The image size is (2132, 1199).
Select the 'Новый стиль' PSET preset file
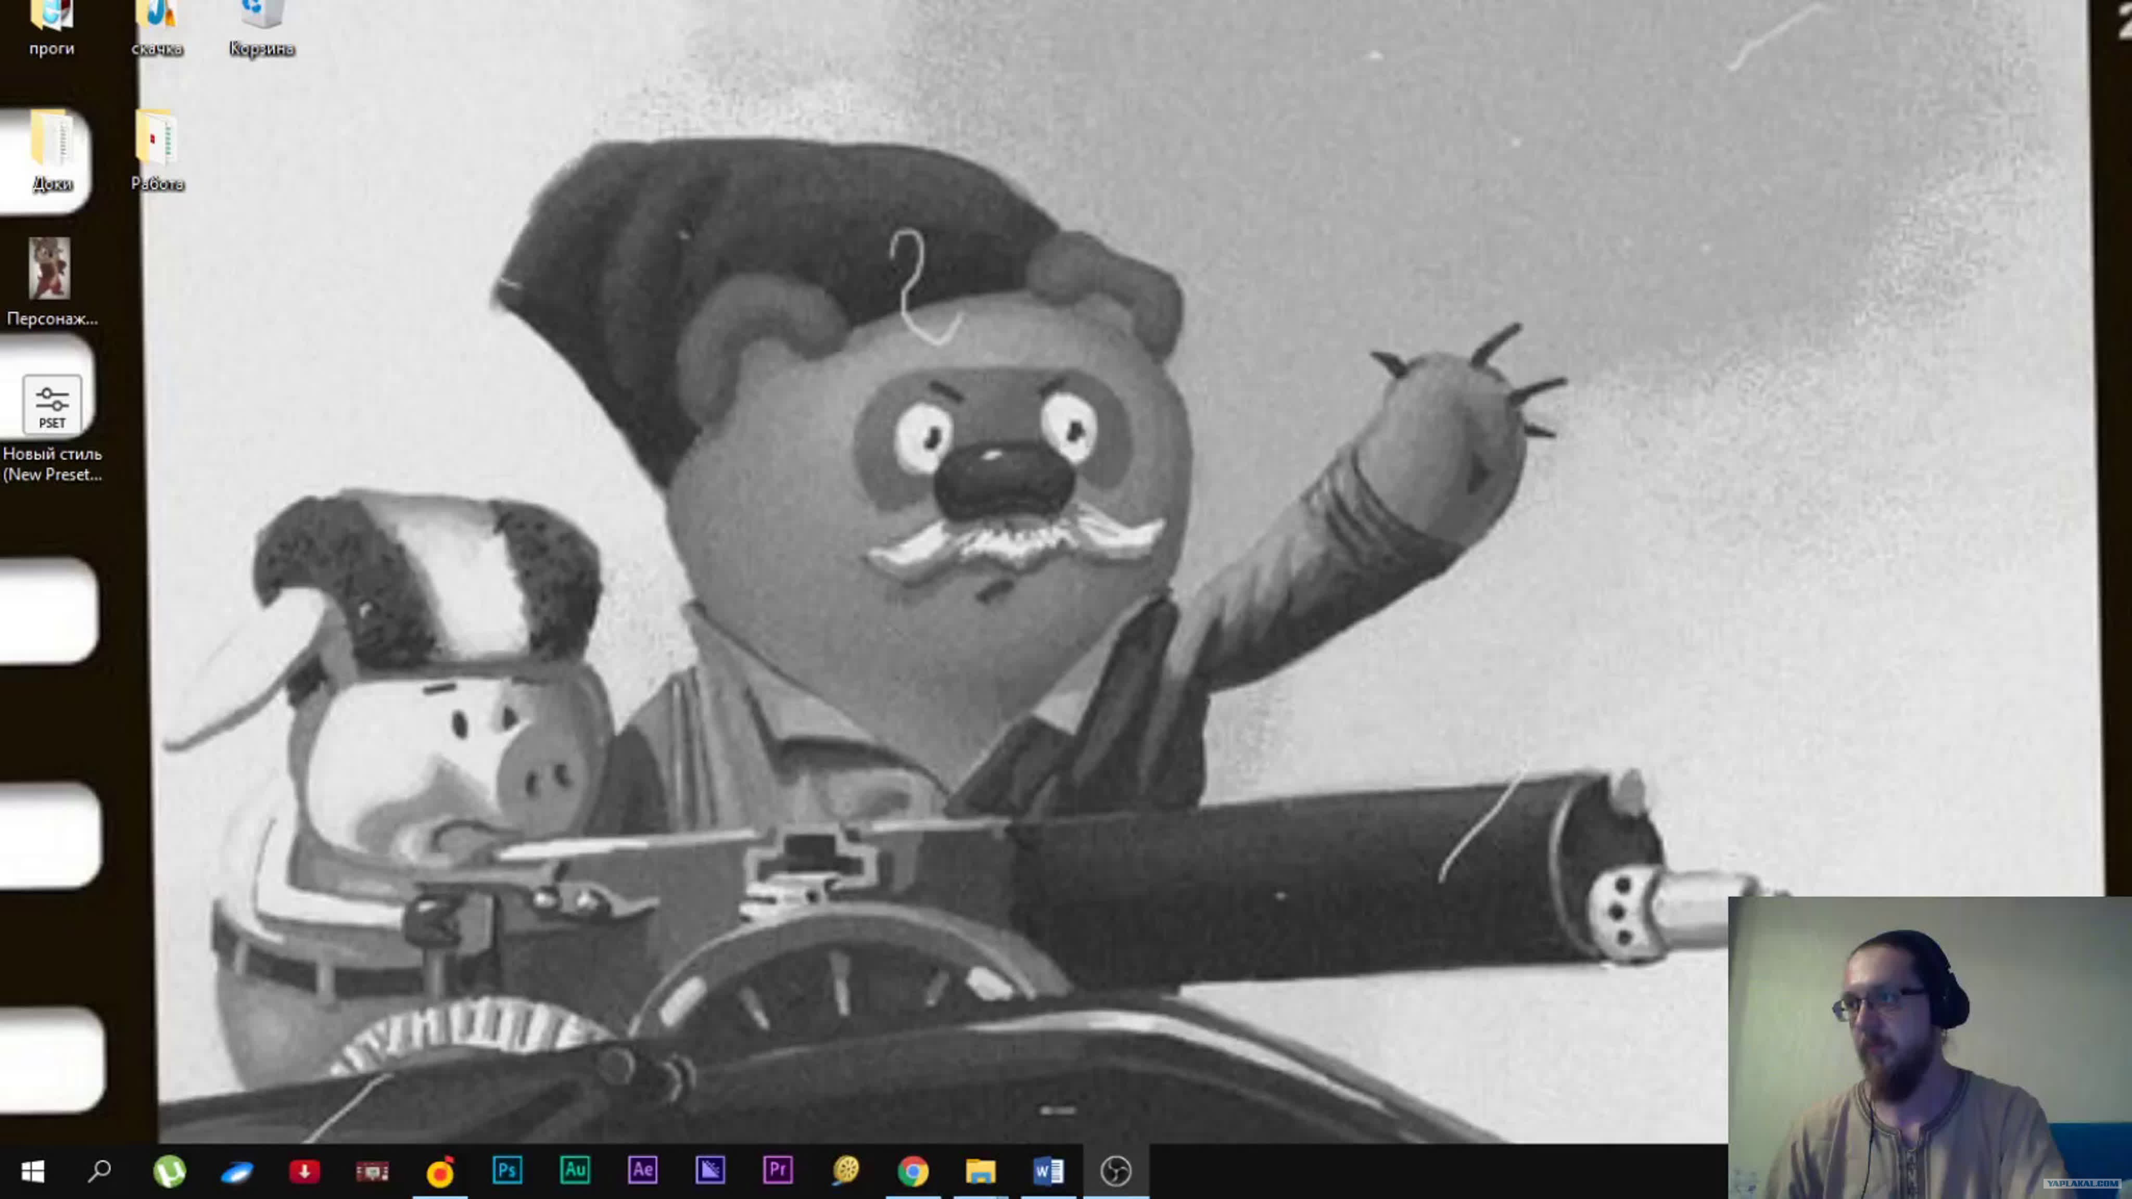52,405
